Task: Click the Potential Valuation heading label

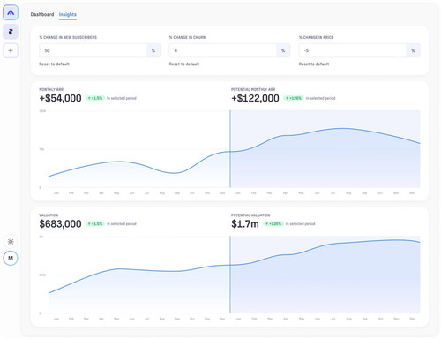Action: (x=250, y=215)
